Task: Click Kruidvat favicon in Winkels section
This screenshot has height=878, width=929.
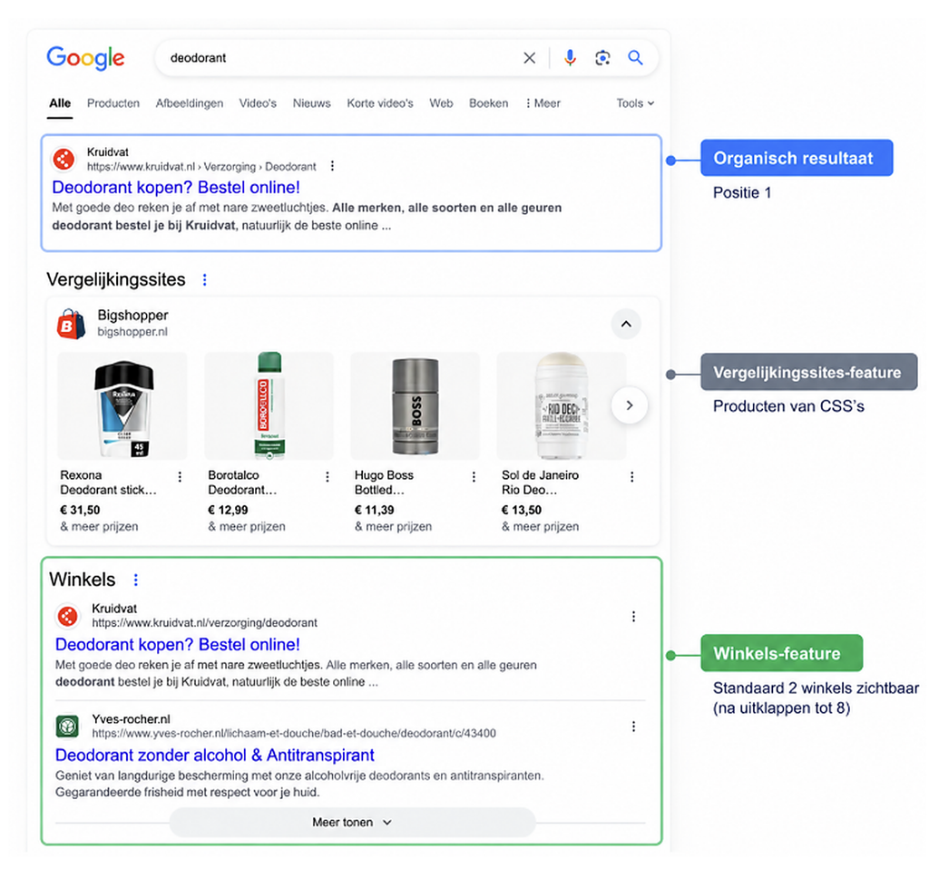Action: click(67, 616)
